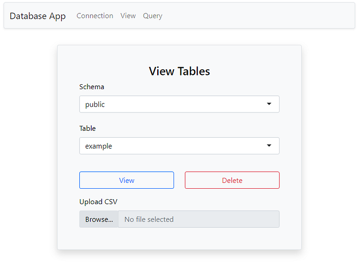The width and height of the screenshot is (357, 268).
Task: Expand the Schema dropdown arrow
Action: pyautogui.click(x=269, y=104)
